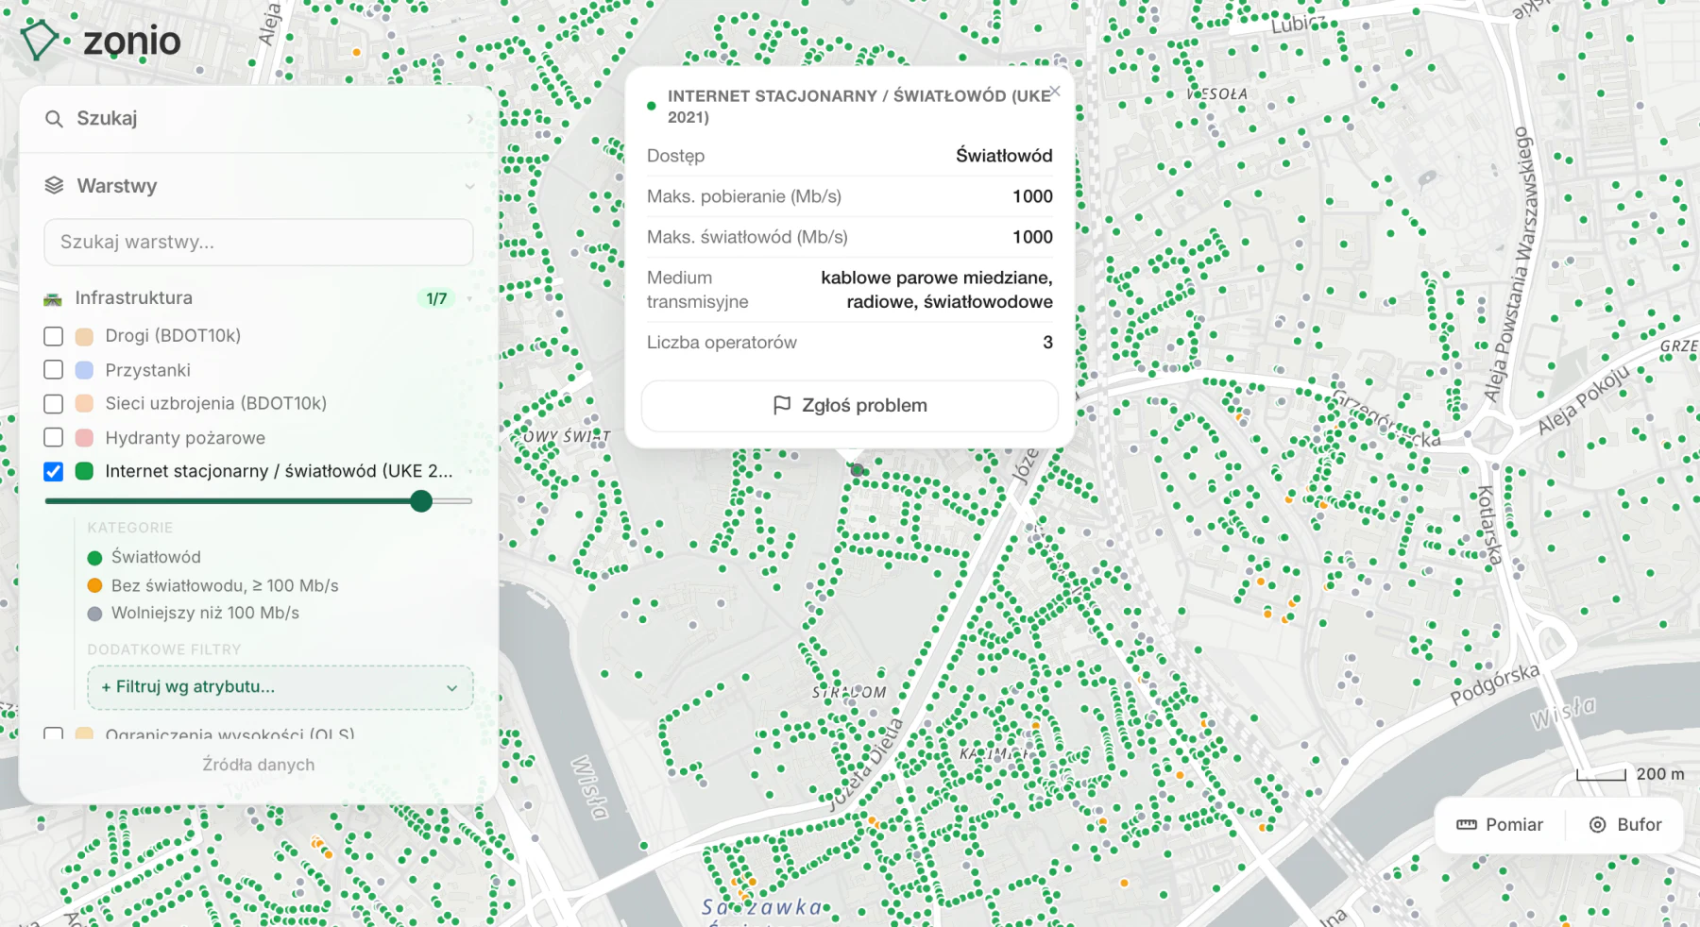Activate the Bufor buffer tool

pyautogui.click(x=1625, y=825)
